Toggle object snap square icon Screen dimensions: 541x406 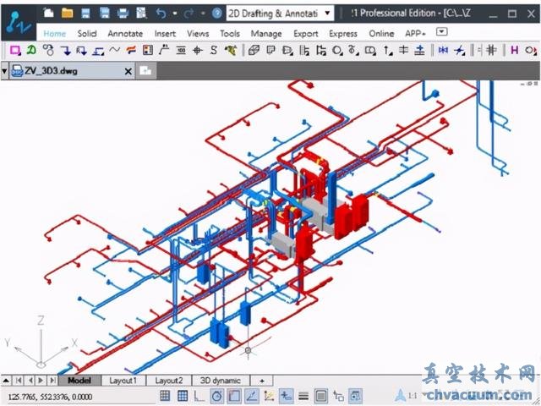tap(234, 396)
